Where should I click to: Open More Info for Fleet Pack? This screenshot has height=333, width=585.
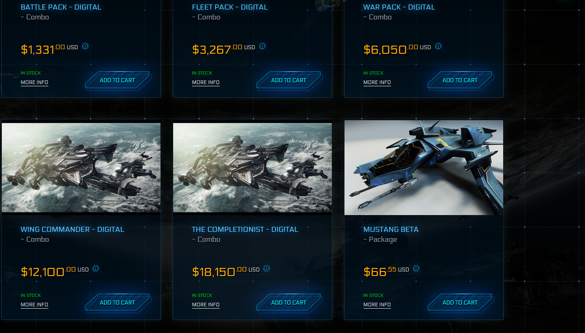click(x=206, y=82)
